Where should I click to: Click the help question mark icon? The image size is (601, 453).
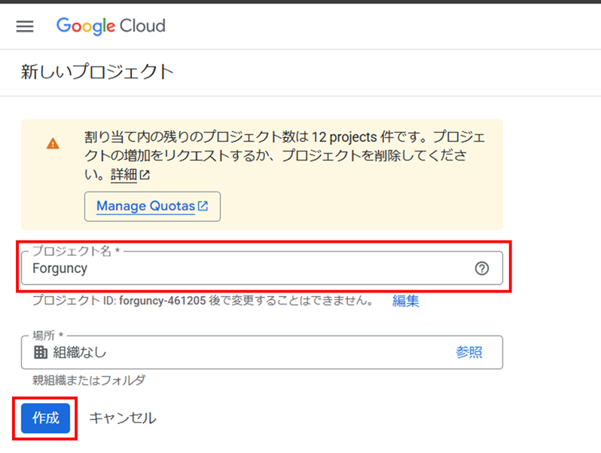[x=482, y=268]
